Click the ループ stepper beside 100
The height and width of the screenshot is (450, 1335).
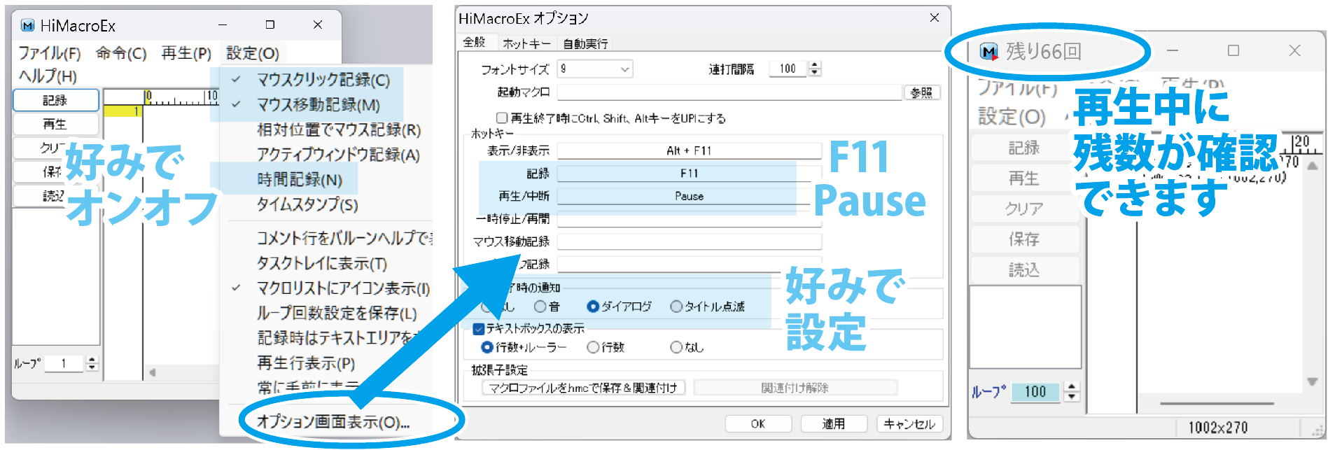click(1072, 392)
